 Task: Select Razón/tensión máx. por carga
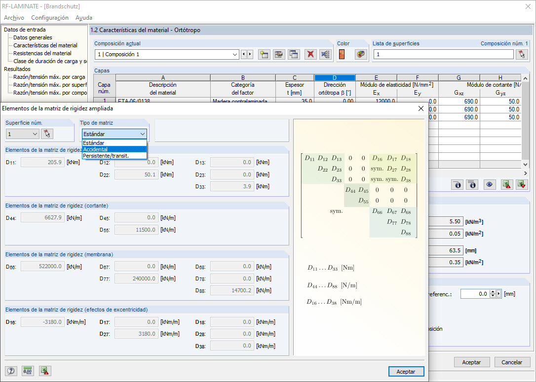pos(49,77)
